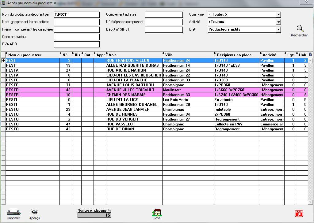Open the Activité dropdown list
This screenshot has width=314, height=223.
(x=278, y=22)
